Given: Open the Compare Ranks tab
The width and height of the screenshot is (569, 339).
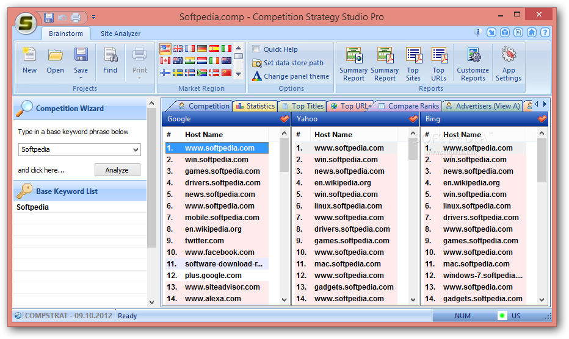Looking at the screenshot, I should click(409, 106).
